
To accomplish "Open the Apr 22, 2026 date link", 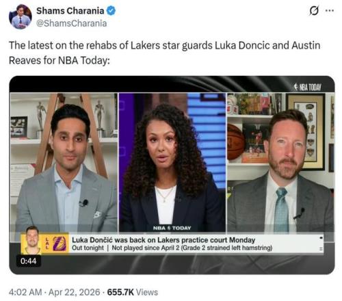I will point(75,292).
